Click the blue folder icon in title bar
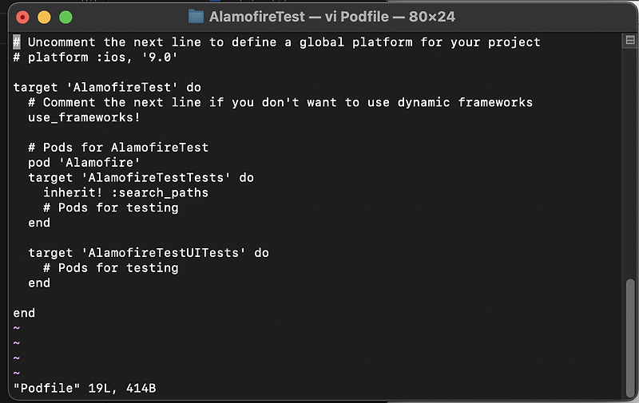 coord(196,17)
